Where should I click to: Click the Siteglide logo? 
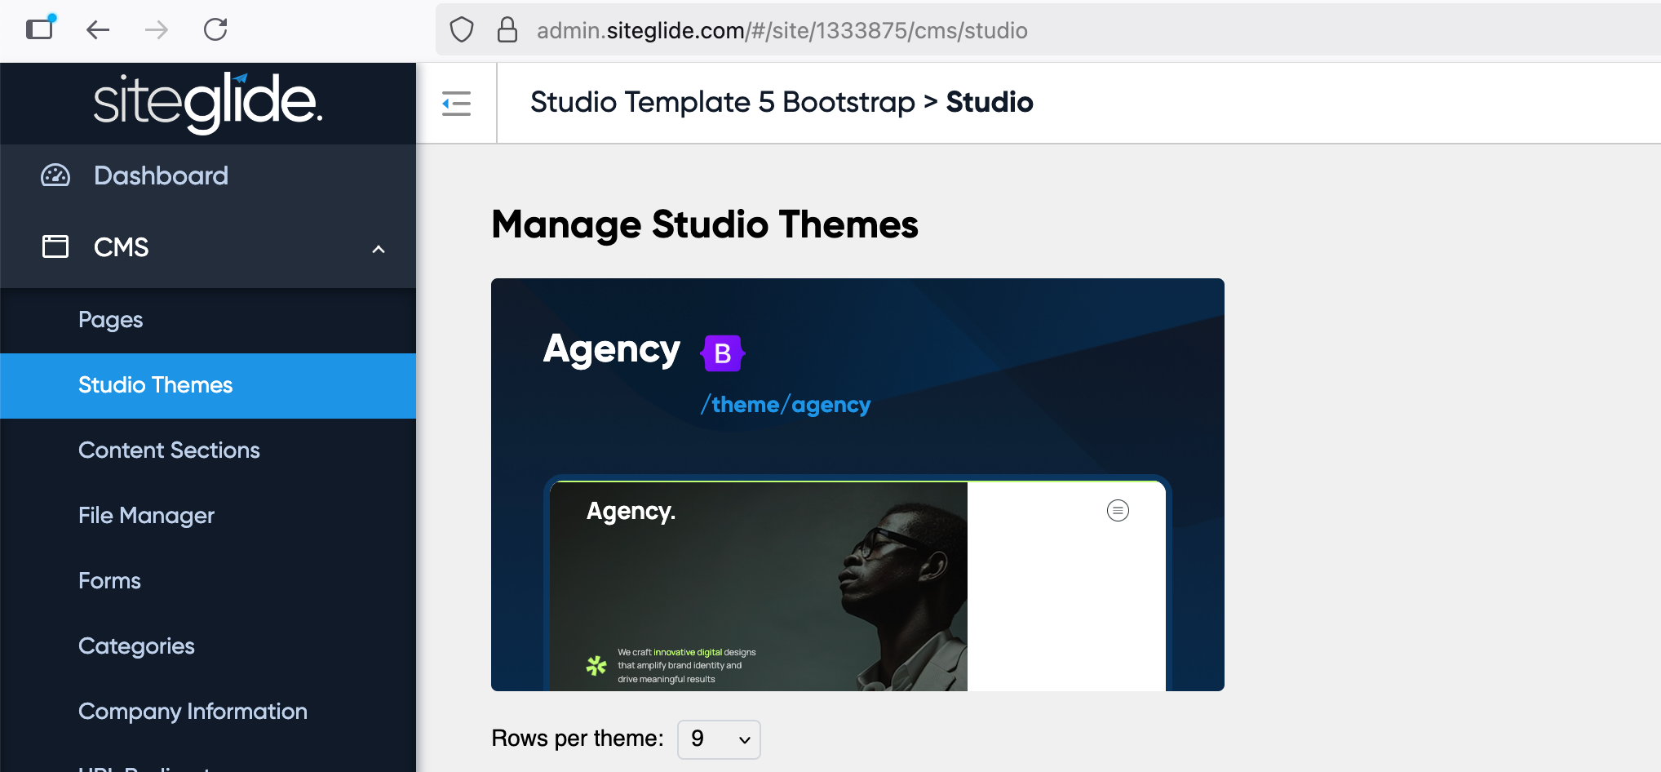coord(208,103)
